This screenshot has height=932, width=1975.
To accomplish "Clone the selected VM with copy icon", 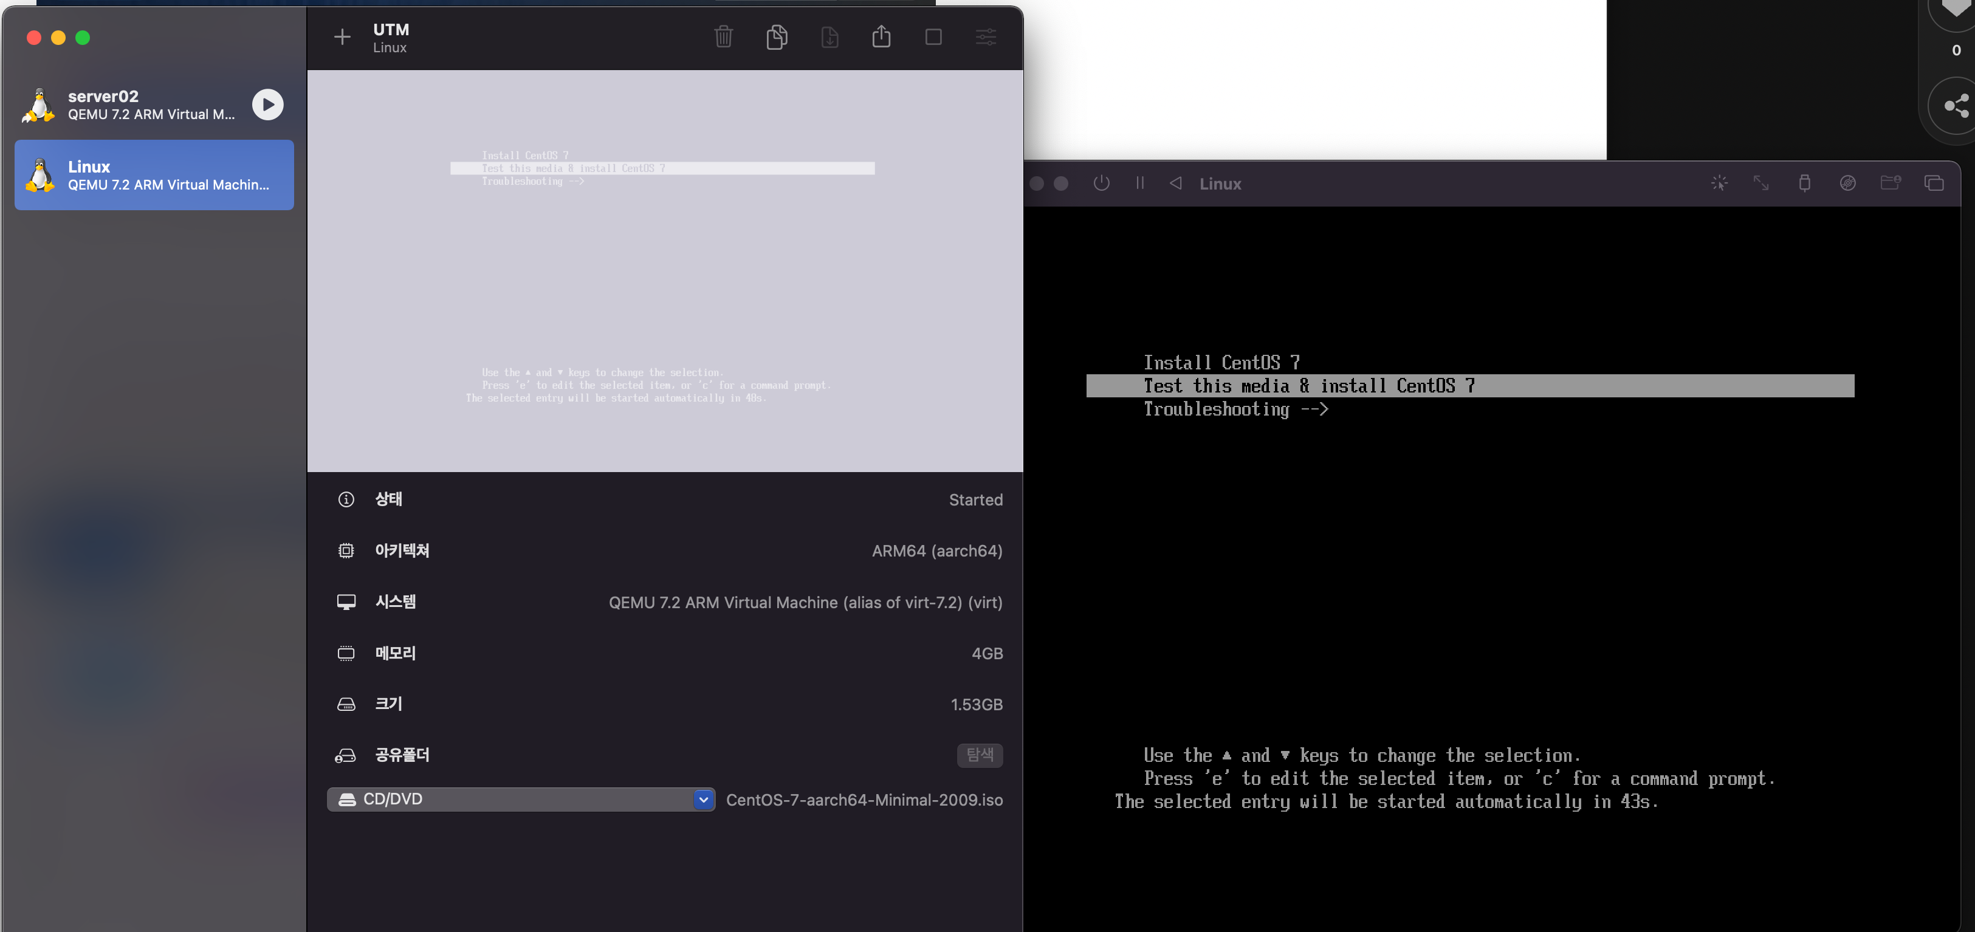I will [x=777, y=37].
